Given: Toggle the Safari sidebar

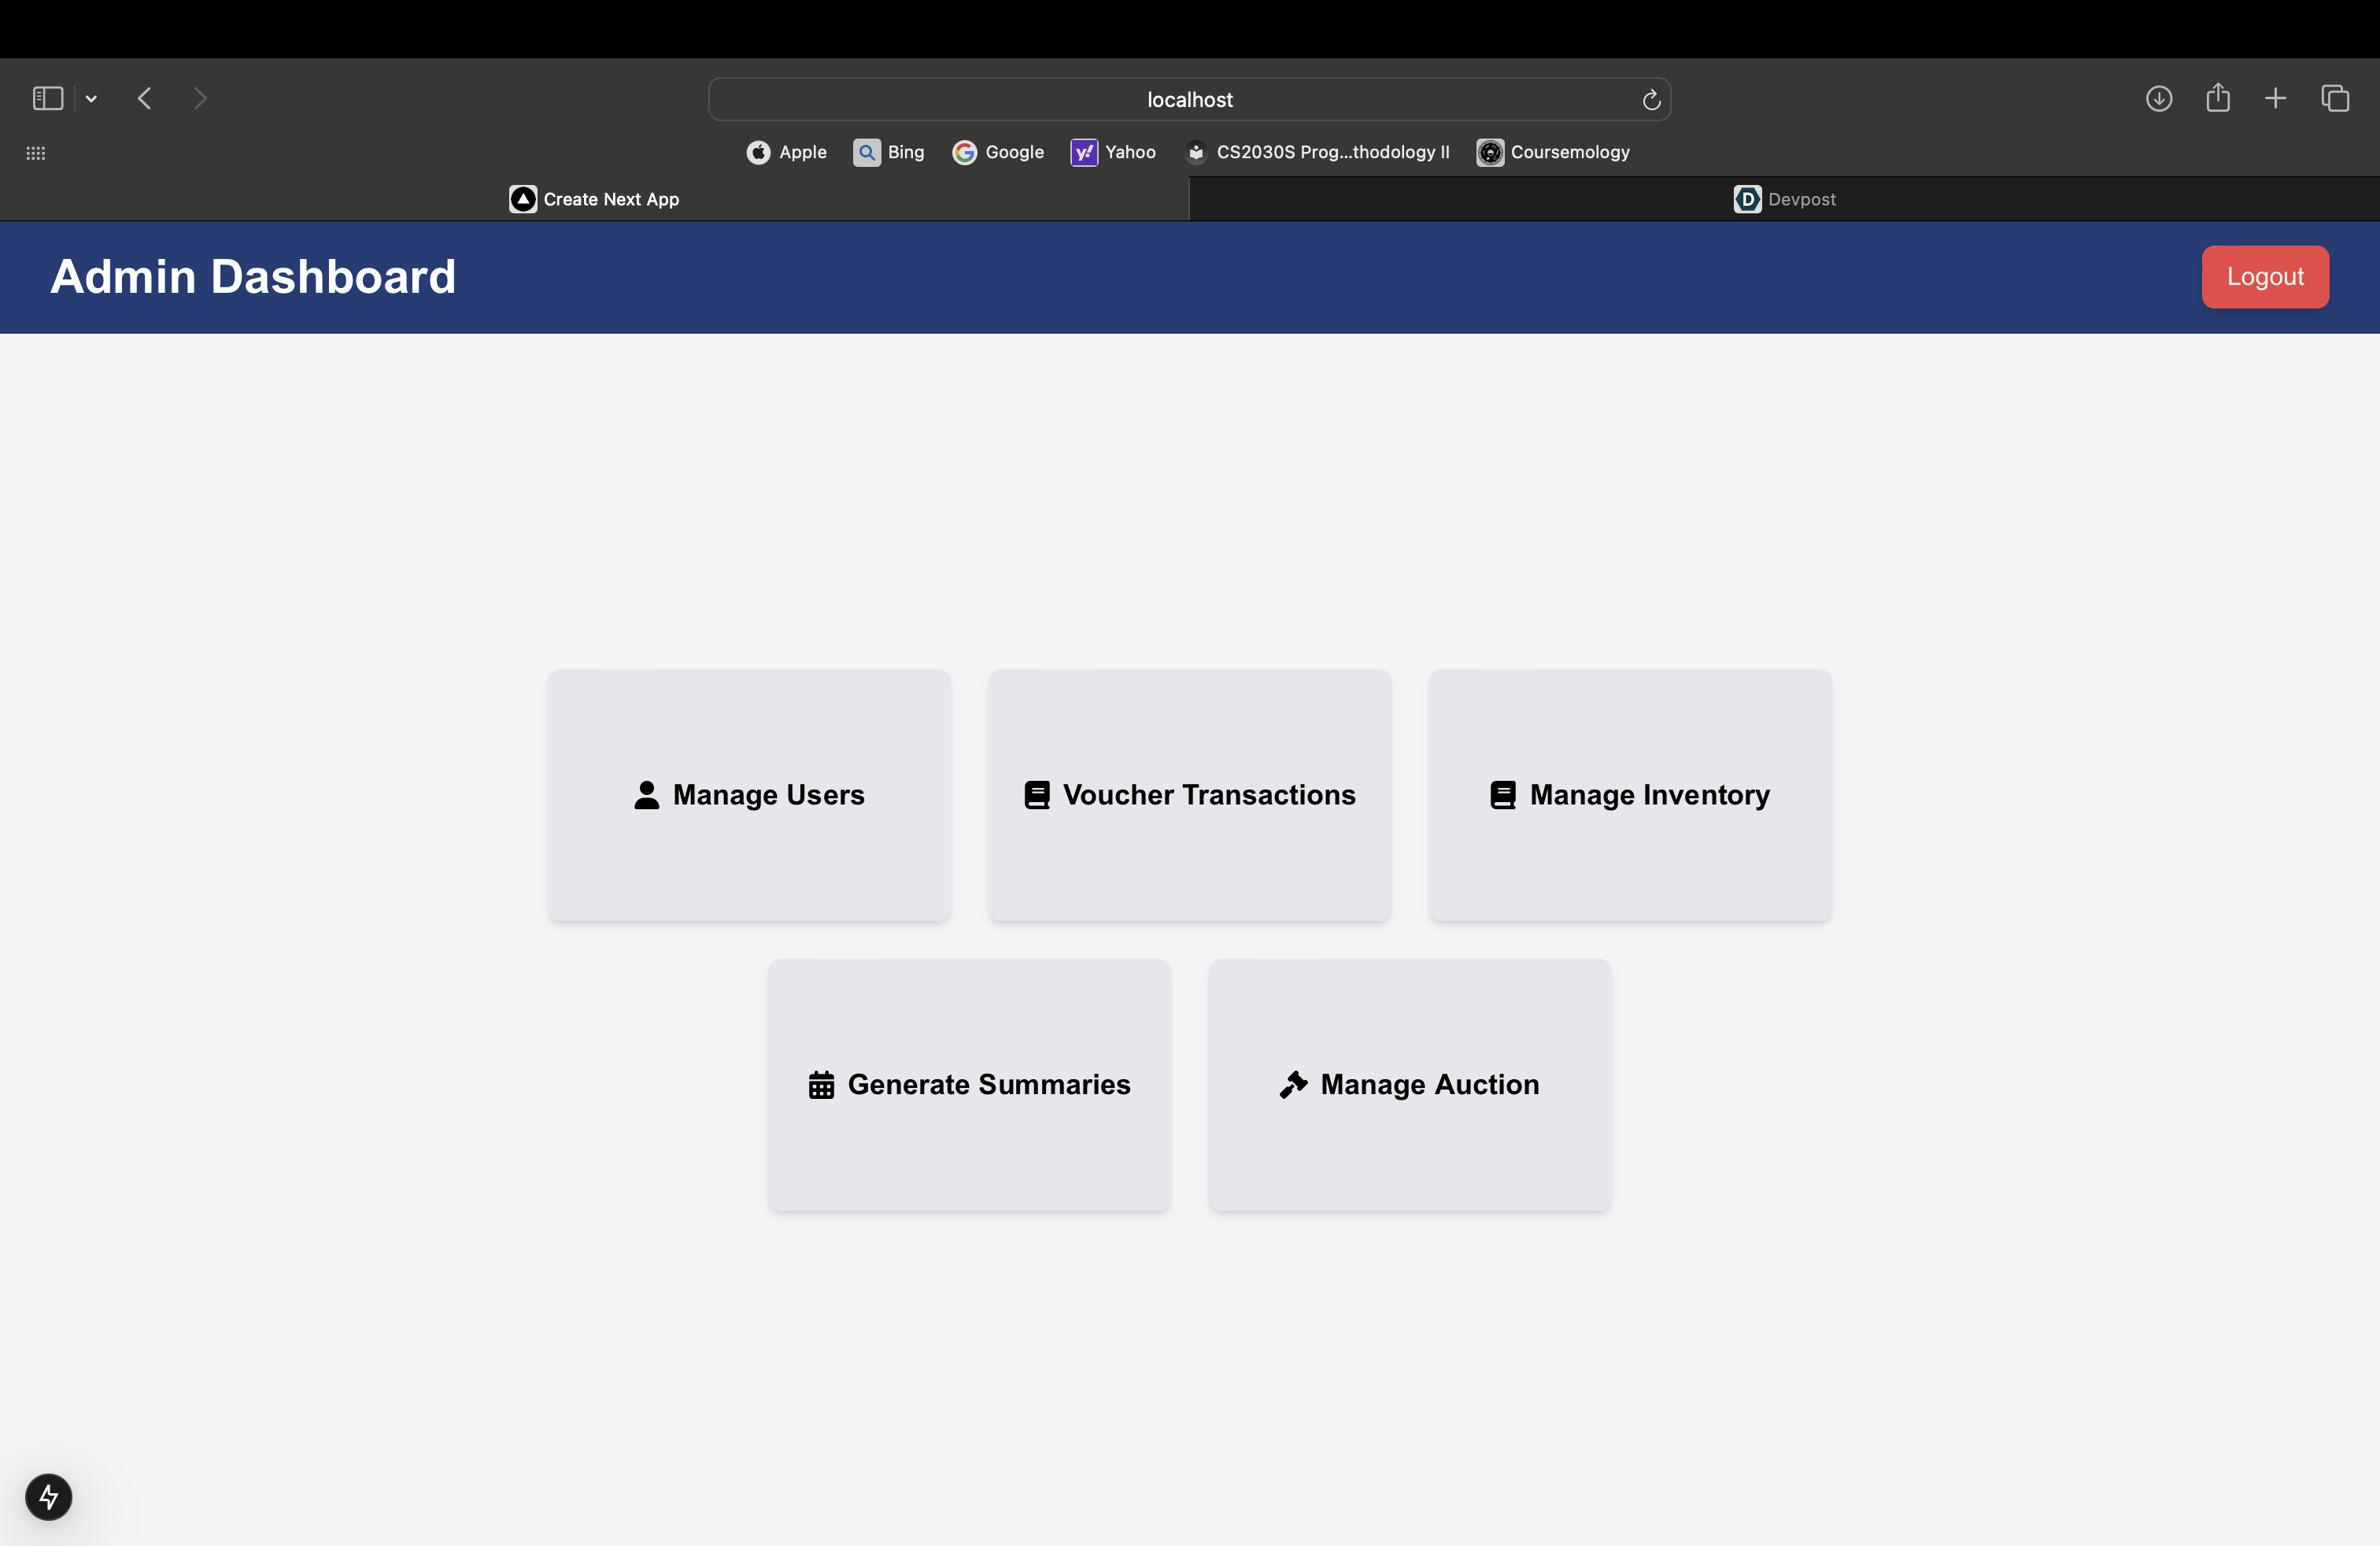Looking at the screenshot, I should (48, 98).
